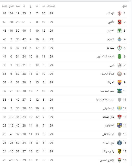
Task: Click the ENPPI club logo
Action: click(119, 65)
